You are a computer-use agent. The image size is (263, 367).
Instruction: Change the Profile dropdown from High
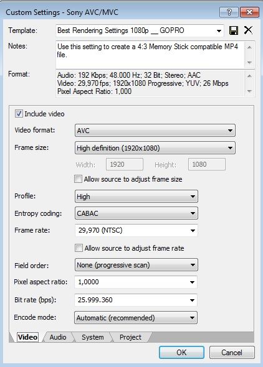point(136,197)
